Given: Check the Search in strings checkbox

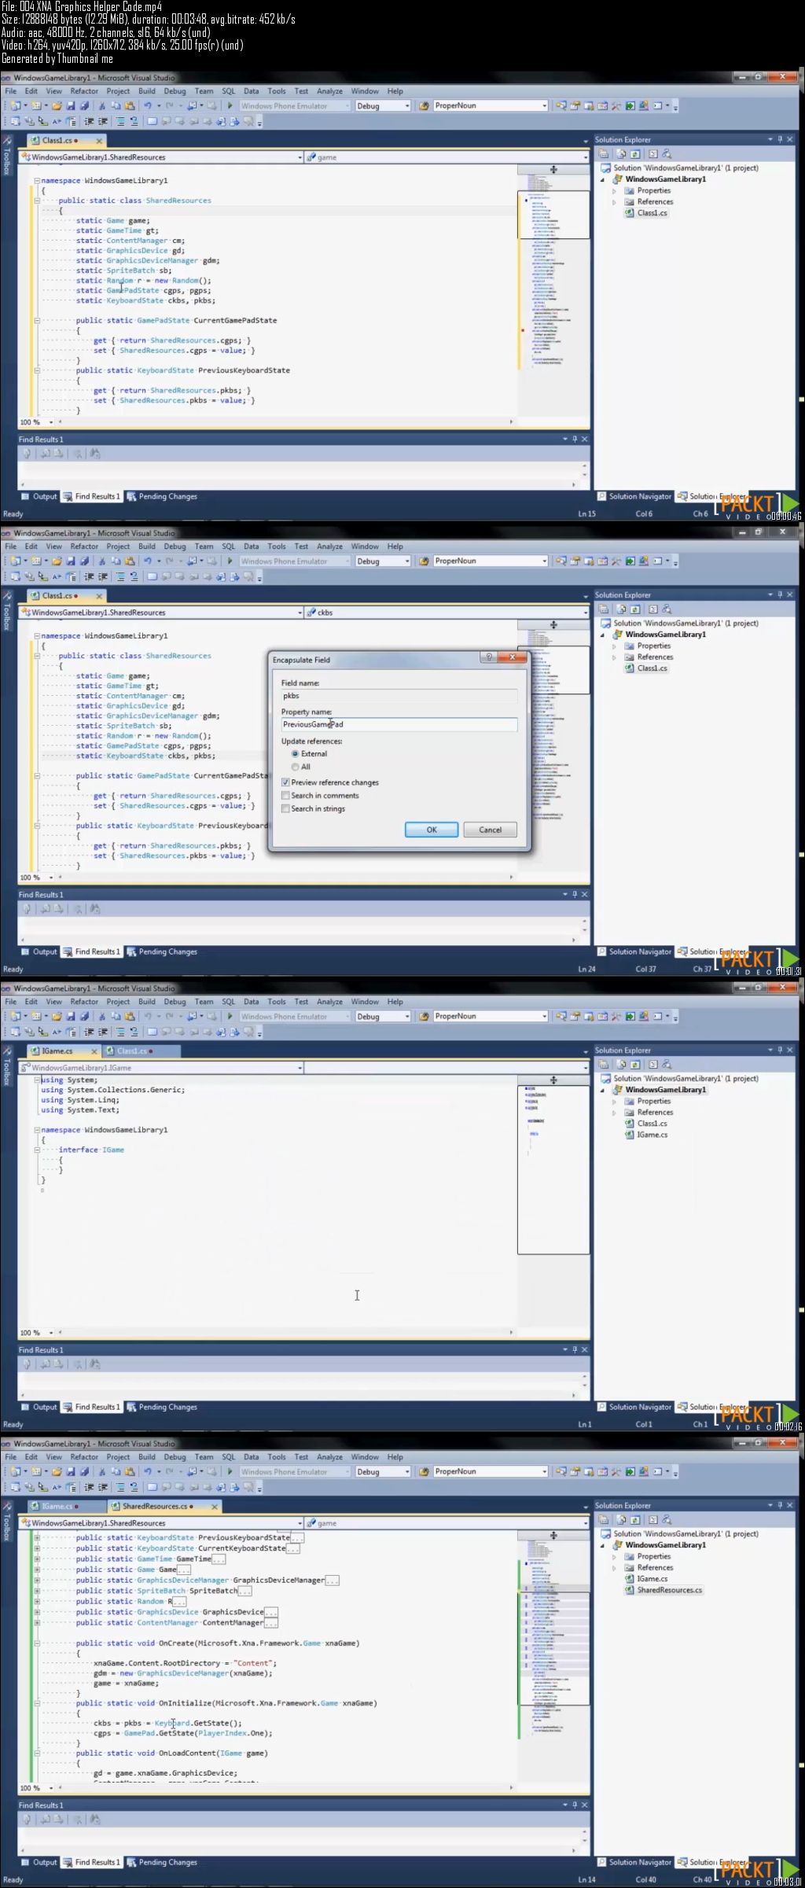Looking at the screenshot, I should [285, 808].
